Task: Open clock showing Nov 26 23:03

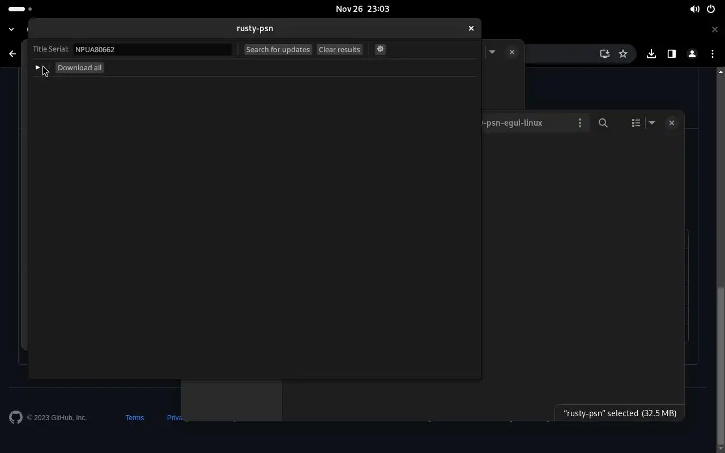Action: 362,9
